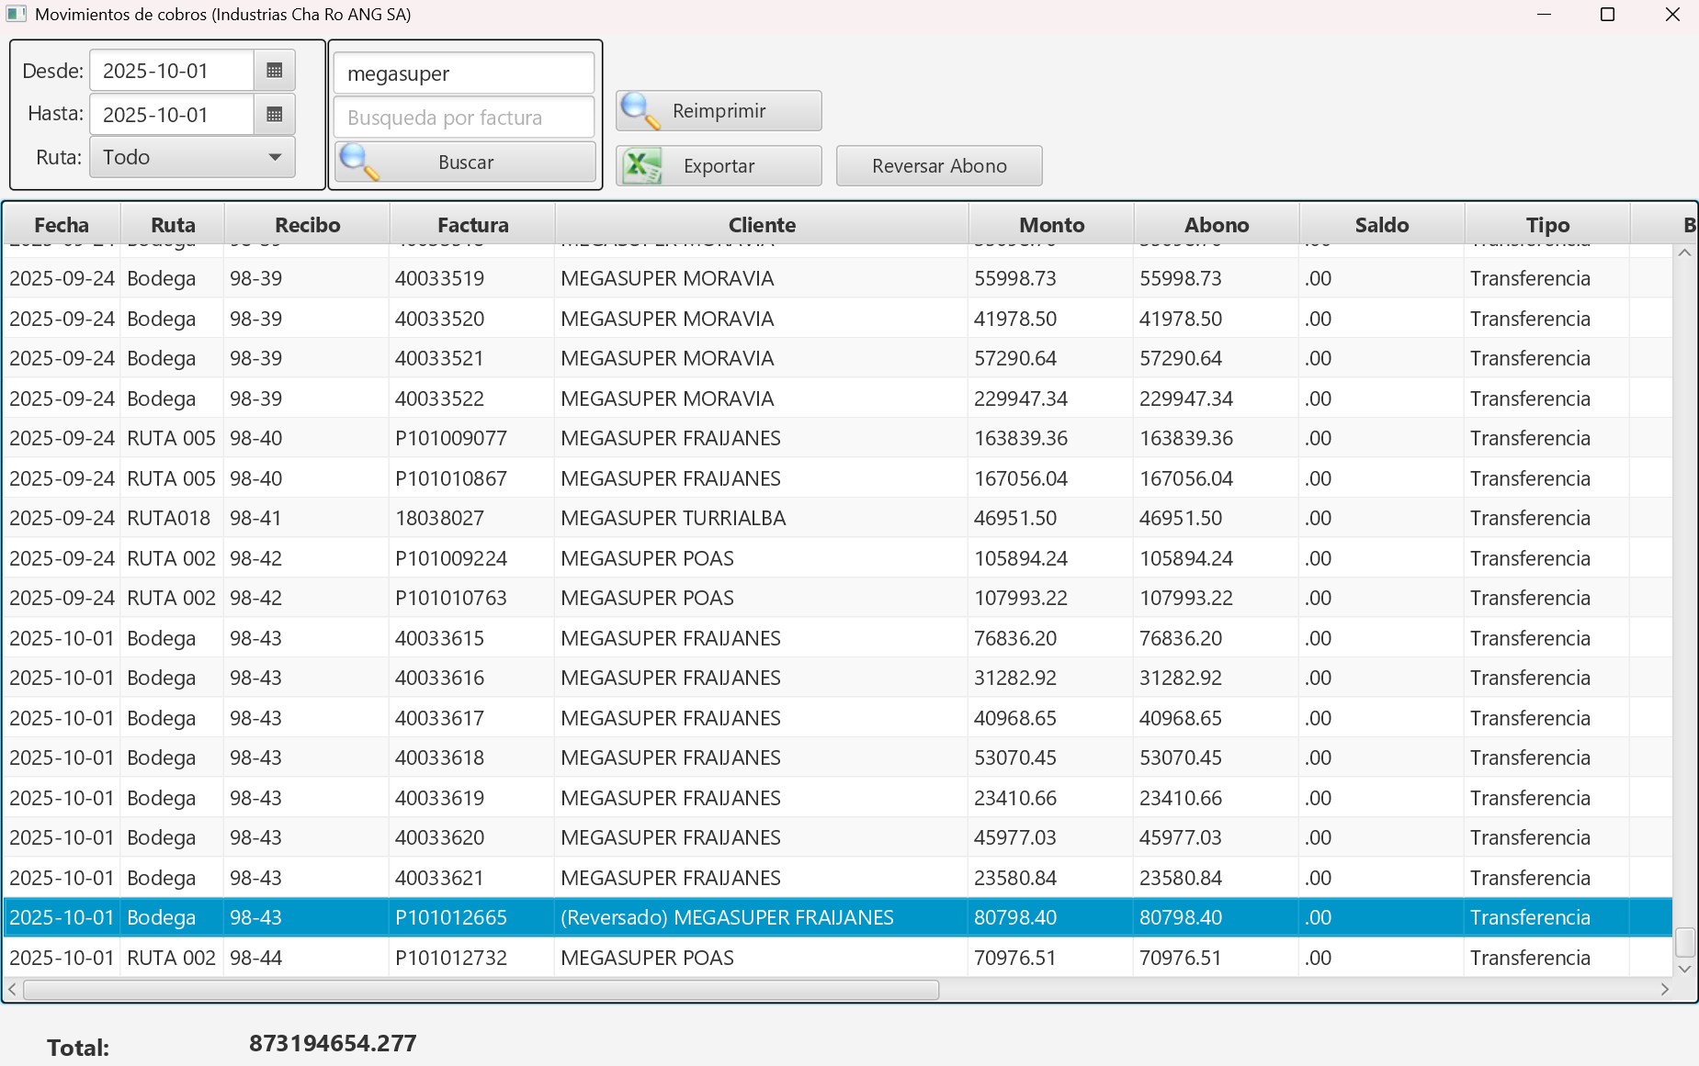Click horizontal scrollbar right arrow
This screenshot has height=1066, width=1699.
tap(1664, 989)
